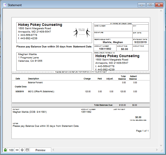The height and width of the screenshot is (155, 166).
Task: Click the page layout view icon
Action: click(27, 150)
